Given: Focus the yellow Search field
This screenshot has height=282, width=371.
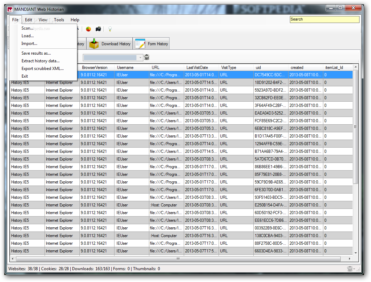Looking at the screenshot, I should (324, 19).
